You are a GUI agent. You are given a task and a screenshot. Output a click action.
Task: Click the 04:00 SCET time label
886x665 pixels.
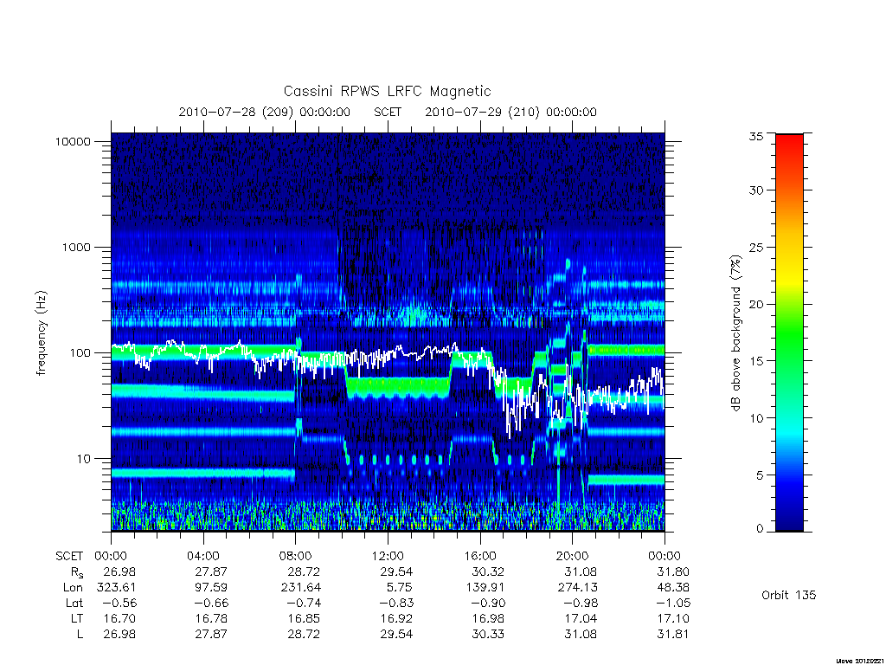pyautogui.click(x=203, y=556)
